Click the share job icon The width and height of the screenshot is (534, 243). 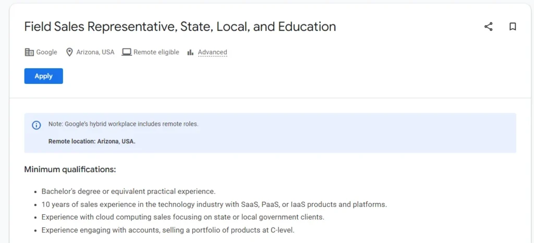(x=488, y=27)
